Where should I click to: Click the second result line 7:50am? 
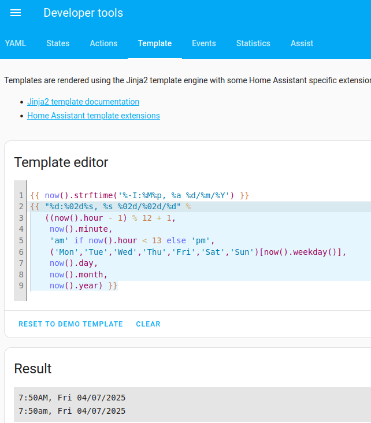click(72, 411)
